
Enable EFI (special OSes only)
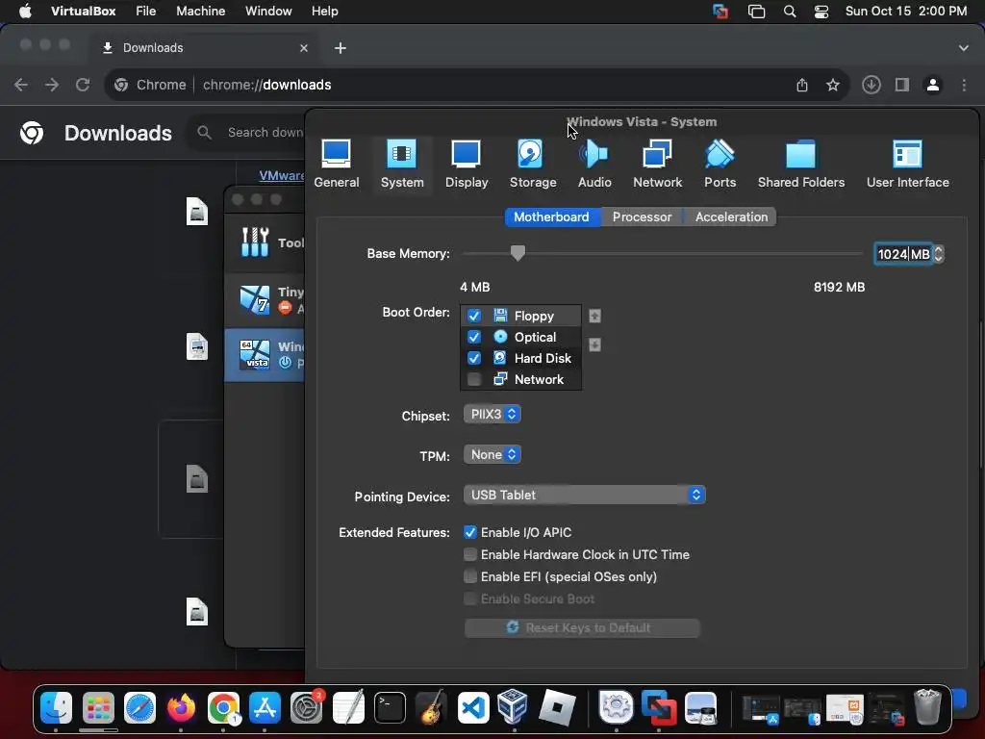click(469, 576)
